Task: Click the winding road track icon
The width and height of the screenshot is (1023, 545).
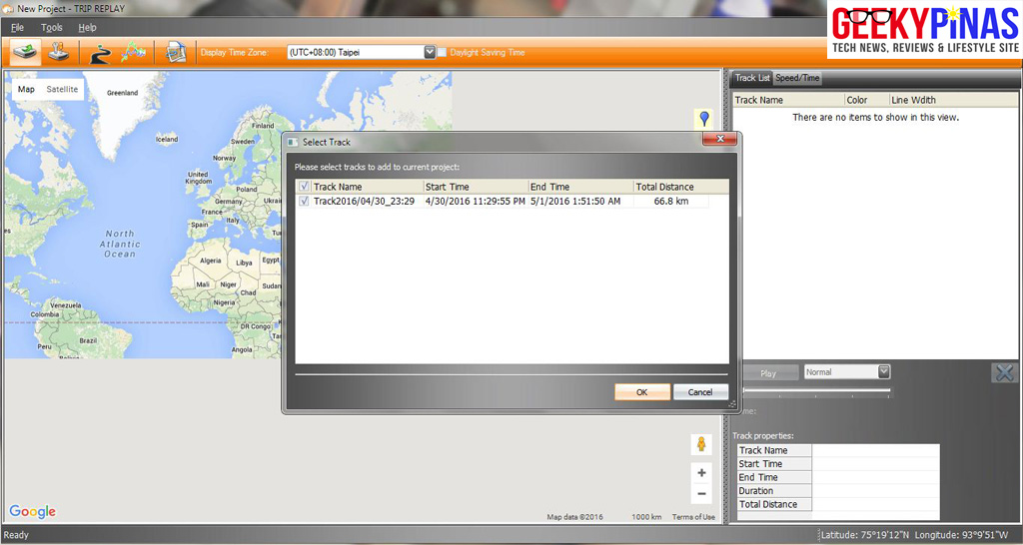Action: (x=100, y=53)
